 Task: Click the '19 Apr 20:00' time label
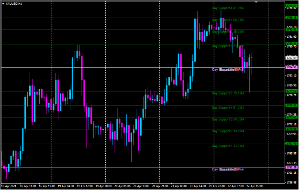[x=103, y=186]
